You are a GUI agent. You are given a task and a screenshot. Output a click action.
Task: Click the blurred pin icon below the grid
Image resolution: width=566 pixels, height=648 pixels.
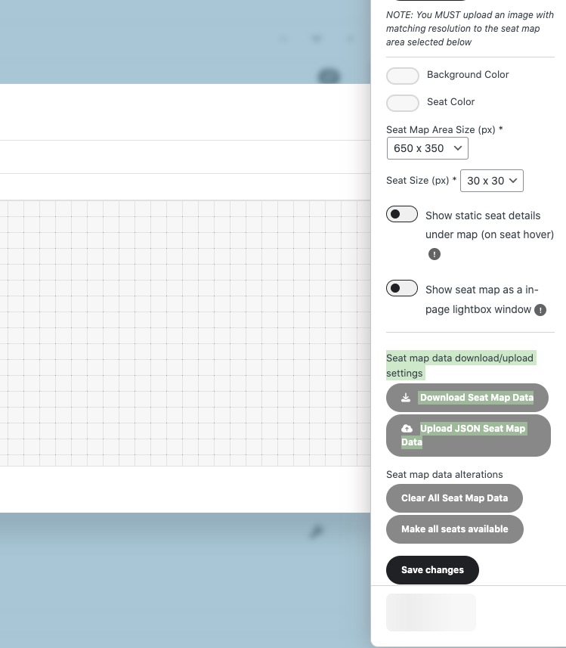(x=317, y=532)
